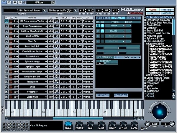Image resolution: width=177 pixels, height=133 pixels.
Task: Toggle the Phaser effect on button
Action: coord(102,26)
